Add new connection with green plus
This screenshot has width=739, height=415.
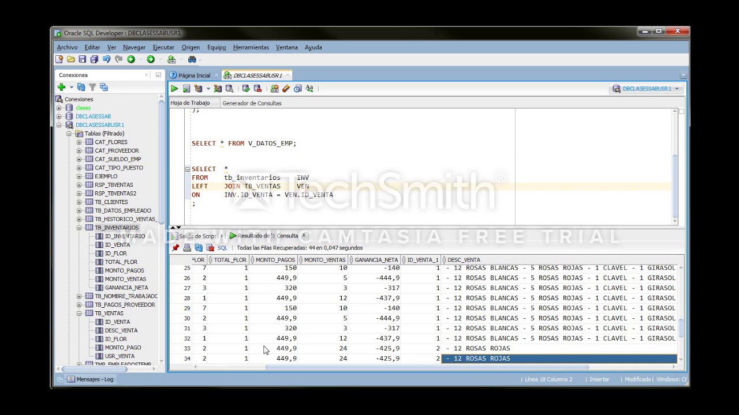[61, 87]
